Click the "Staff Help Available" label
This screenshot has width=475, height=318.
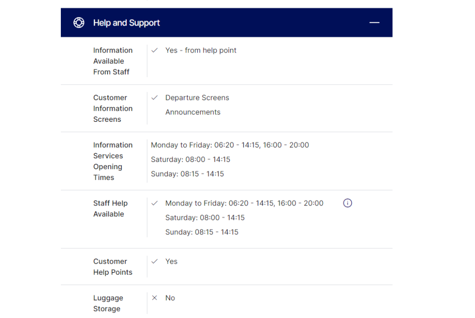coord(110,209)
